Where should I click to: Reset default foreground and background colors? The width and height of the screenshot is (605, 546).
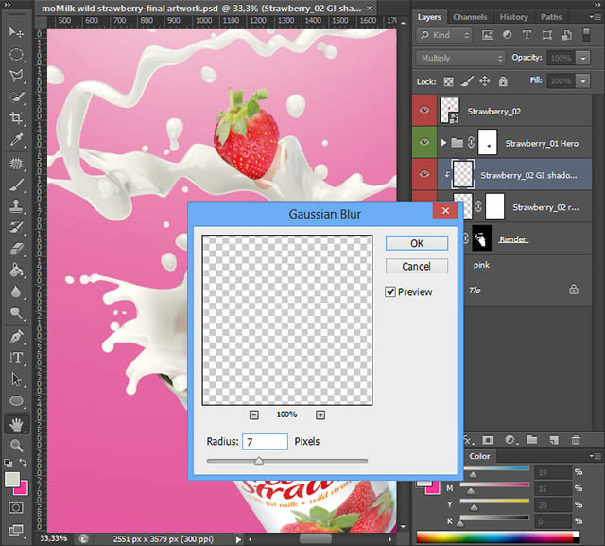coord(8,463)
